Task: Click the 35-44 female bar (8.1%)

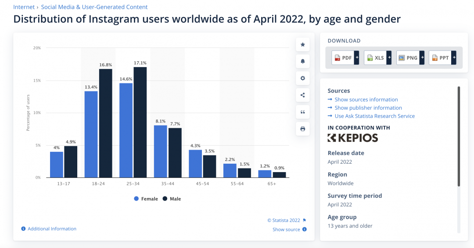Action: point(161,151)
